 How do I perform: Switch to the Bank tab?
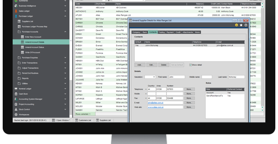[145, 32]
